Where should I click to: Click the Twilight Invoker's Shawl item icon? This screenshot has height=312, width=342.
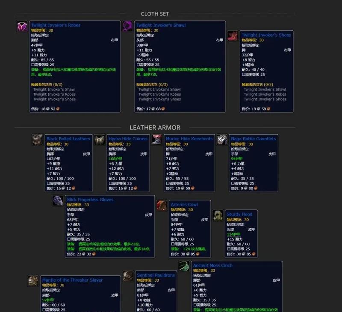(127, 26)
